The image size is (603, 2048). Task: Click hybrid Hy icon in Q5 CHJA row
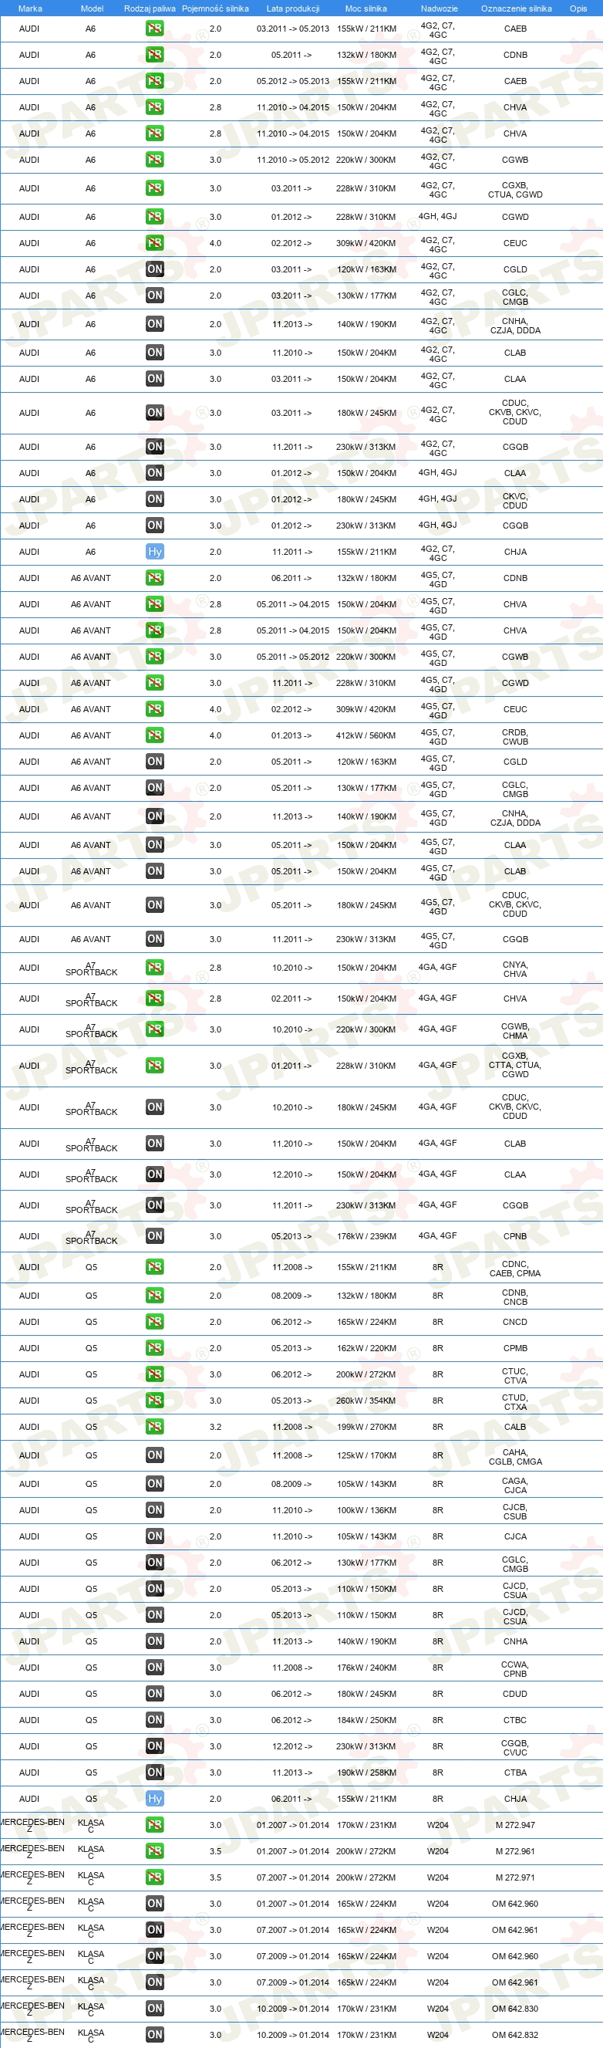tap(155, 1798)
